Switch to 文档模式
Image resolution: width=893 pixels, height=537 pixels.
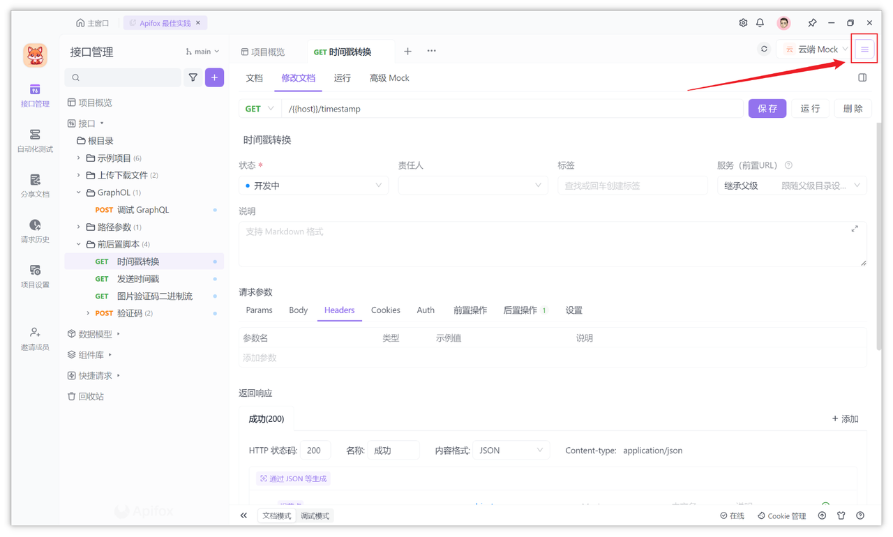pyautogui.click(x=276, y=515)
